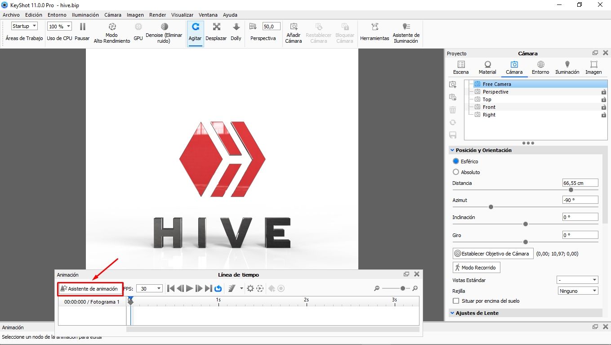Viewport: 611px width, 345px height.
Task: Open animation settings gear in the timeline
Action: 250,288
